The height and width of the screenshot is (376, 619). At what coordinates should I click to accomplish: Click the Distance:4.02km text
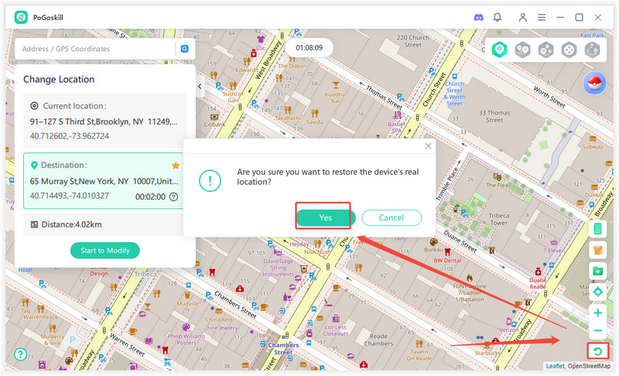click(71, 224)
